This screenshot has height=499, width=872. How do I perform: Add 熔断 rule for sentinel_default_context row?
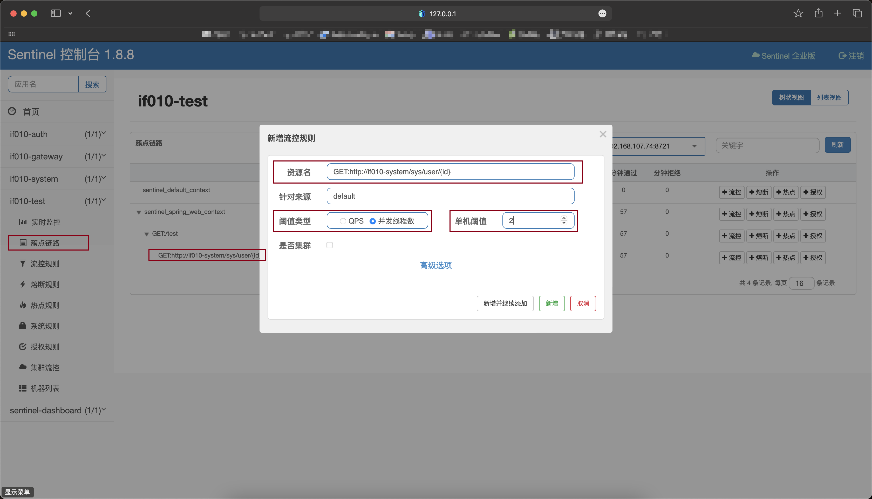759,192
